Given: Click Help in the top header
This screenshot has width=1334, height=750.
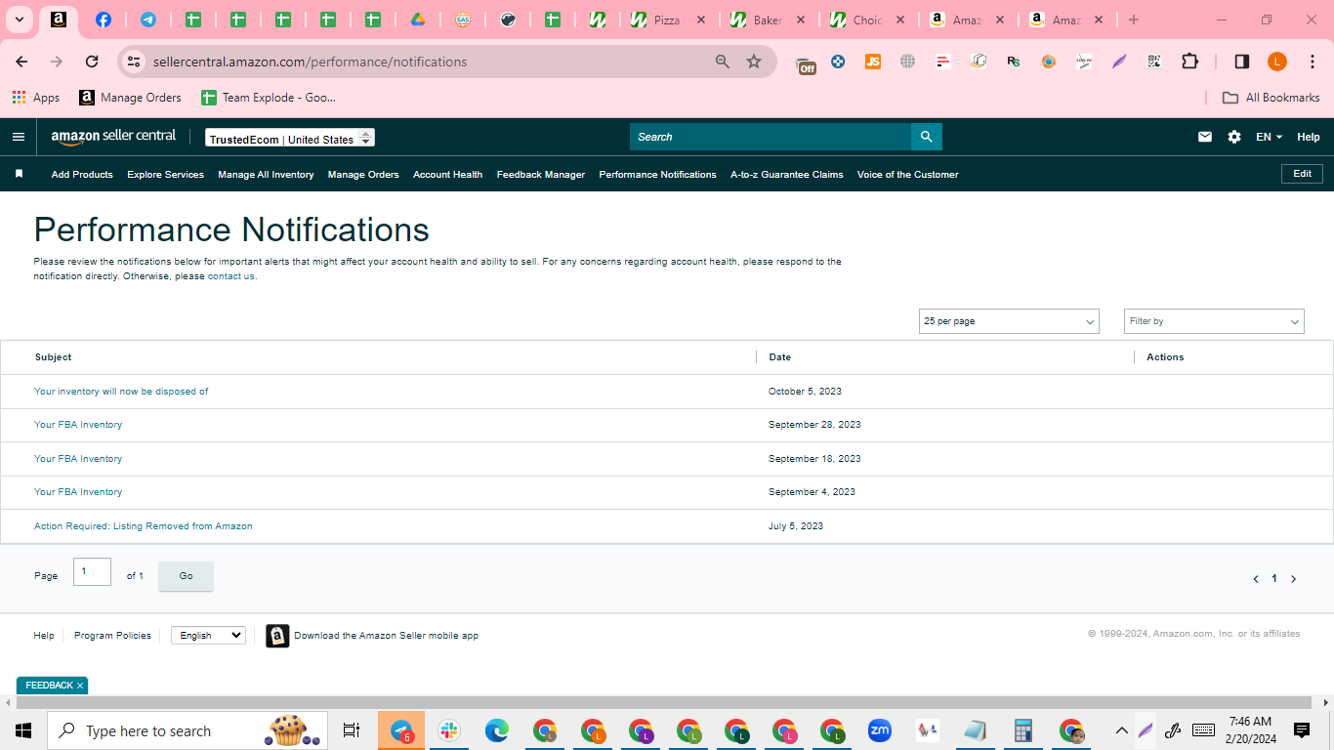Looking at the screenshot, I should (x=1309, y=137).
